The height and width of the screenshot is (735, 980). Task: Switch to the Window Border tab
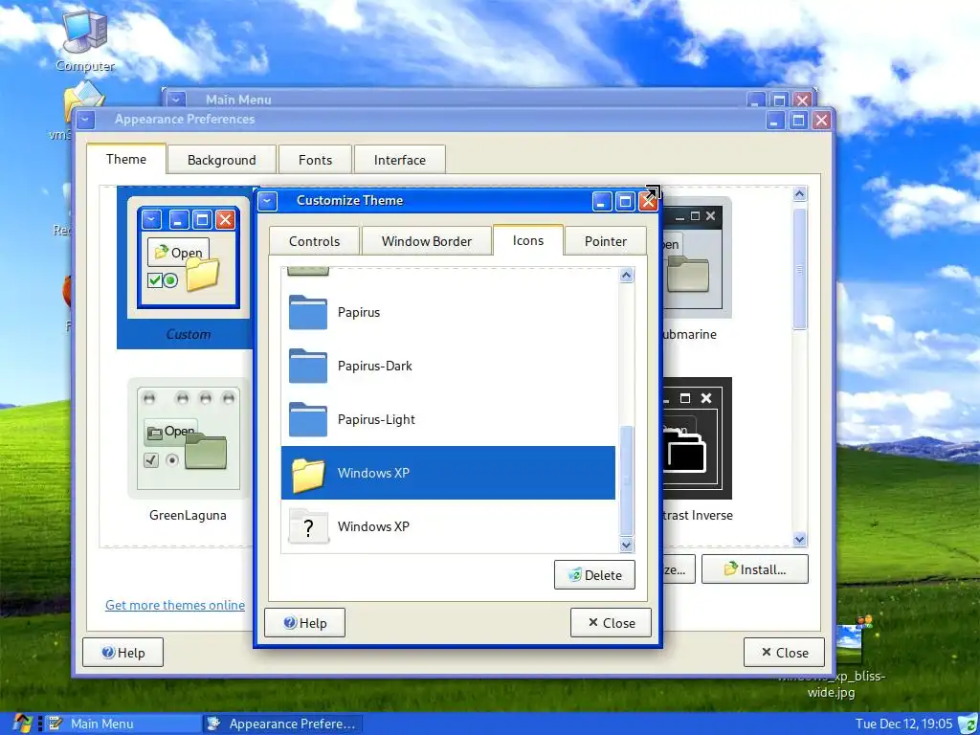[x=426, y=241]
